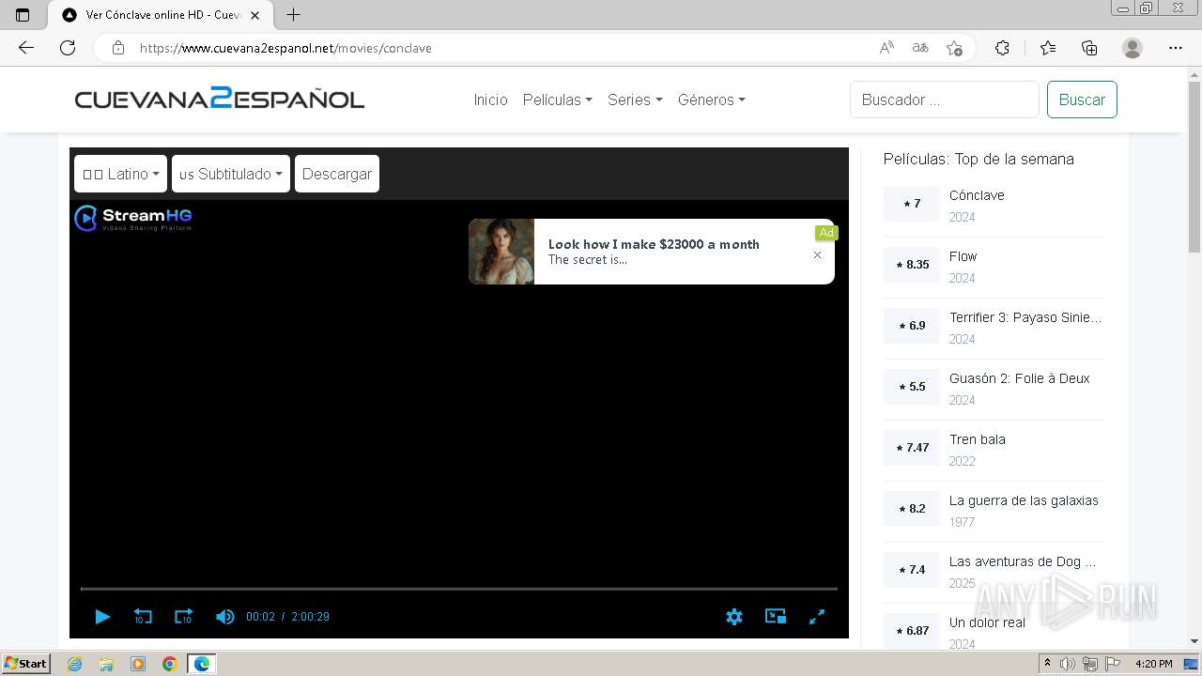Open Action Center flag icon in tray

tap(1112, 664)
